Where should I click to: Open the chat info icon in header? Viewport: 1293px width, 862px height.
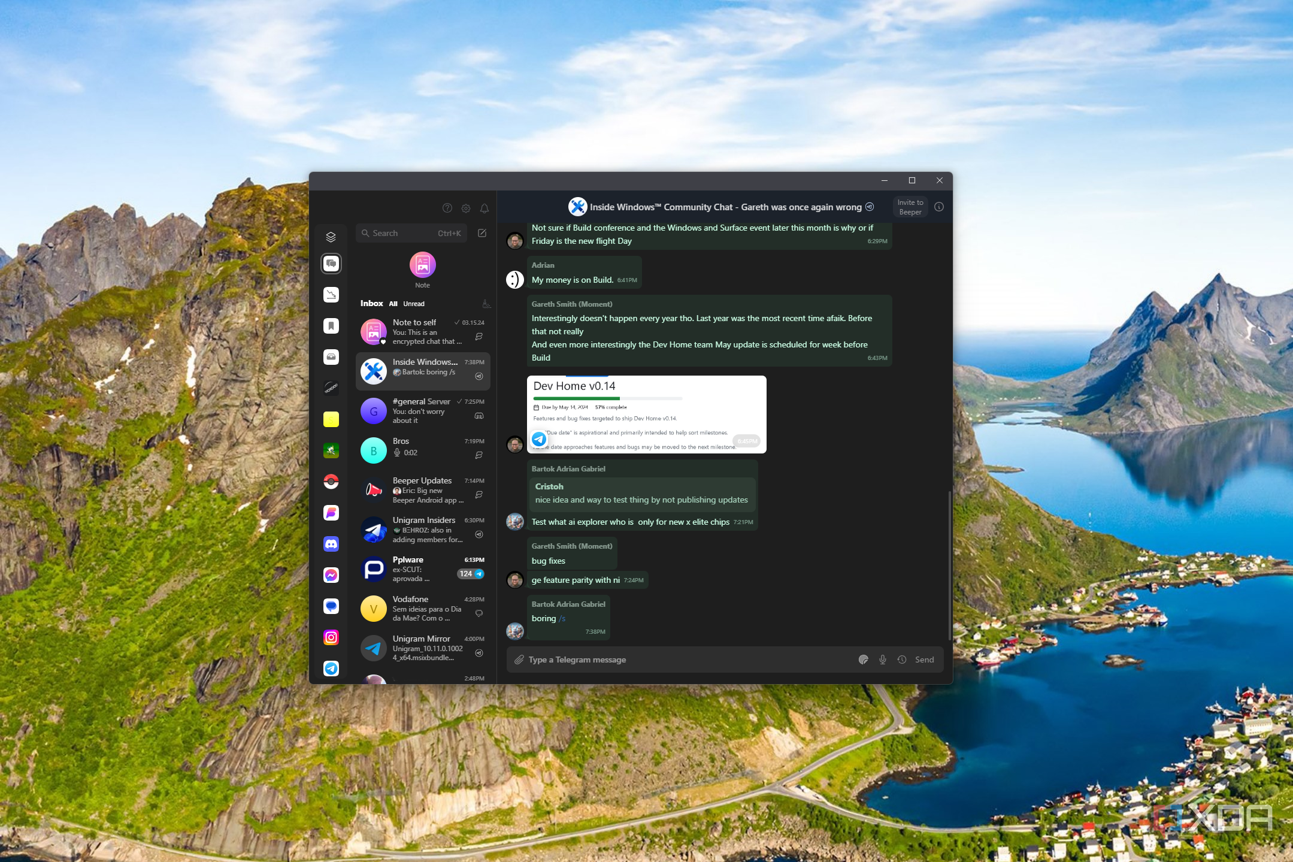[x=939, y=207]
